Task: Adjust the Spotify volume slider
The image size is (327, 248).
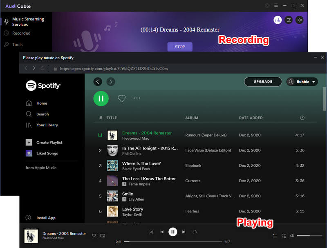Action: 309,236
